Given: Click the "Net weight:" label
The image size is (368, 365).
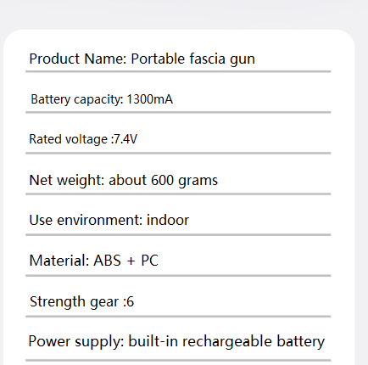Looking at the screenshot, I should (67, 180).
